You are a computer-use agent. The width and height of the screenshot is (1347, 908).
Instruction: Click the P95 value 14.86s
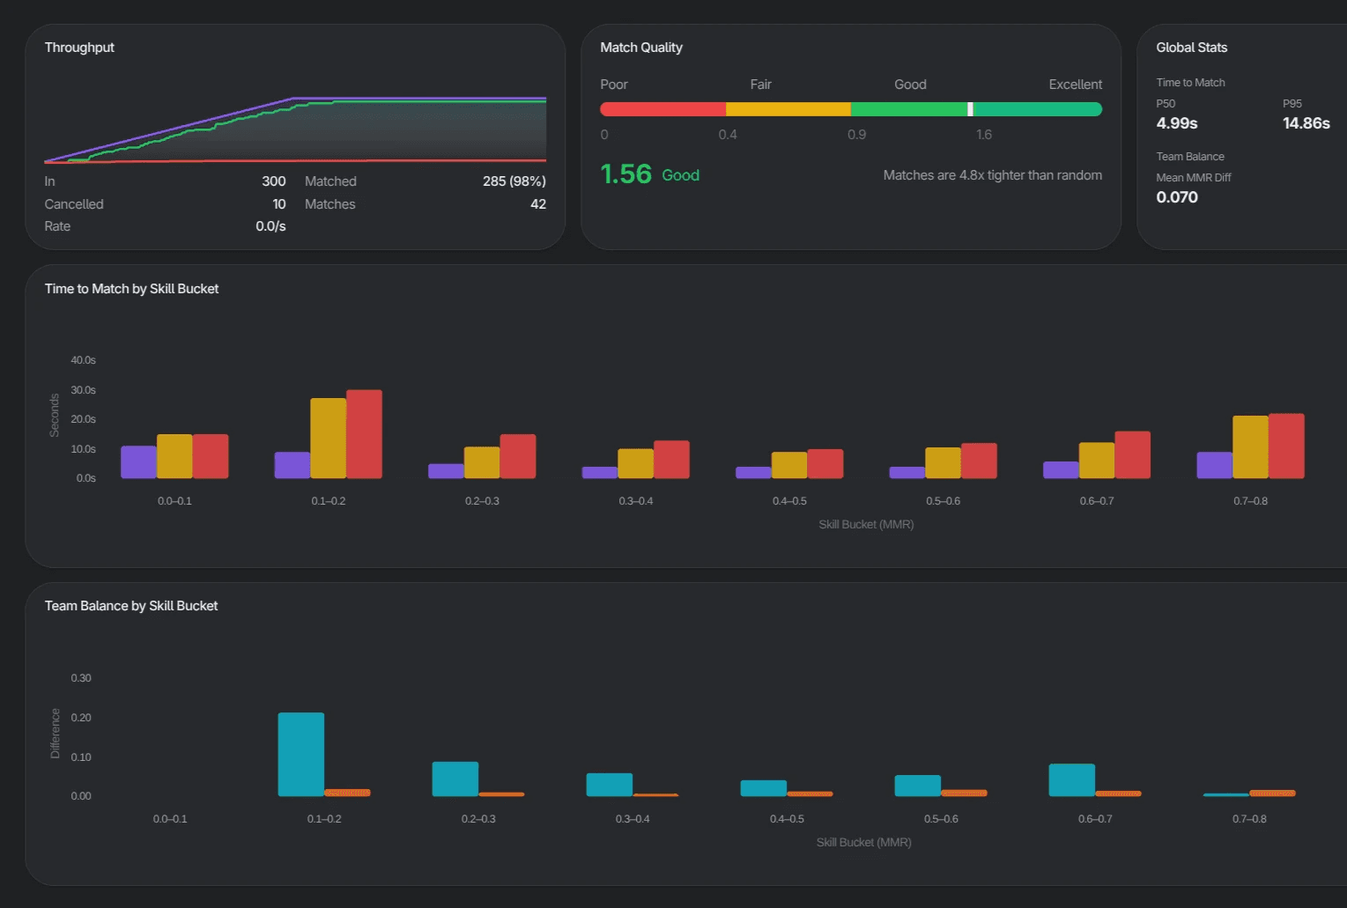(1306, 123)
